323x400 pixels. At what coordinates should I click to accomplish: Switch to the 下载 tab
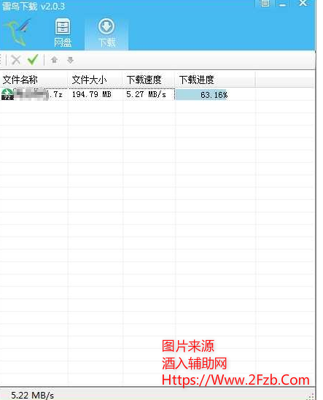point(106,33)
